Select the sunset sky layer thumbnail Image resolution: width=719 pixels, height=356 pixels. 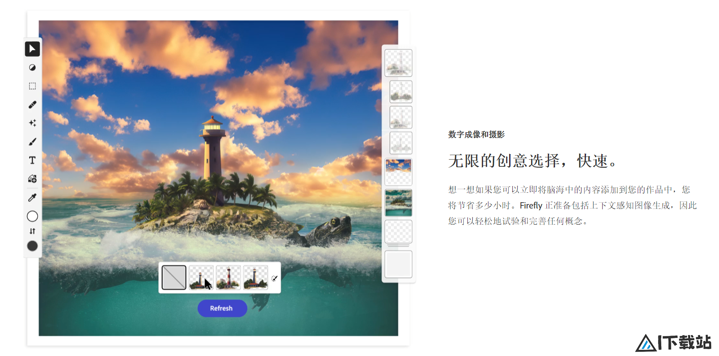399,172
